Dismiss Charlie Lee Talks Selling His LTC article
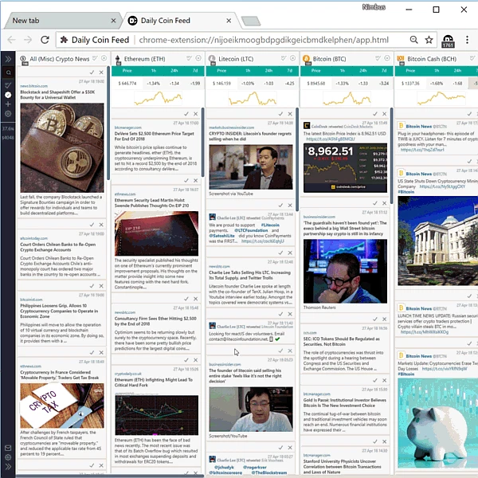478x478 pixels. click(290, 253)
